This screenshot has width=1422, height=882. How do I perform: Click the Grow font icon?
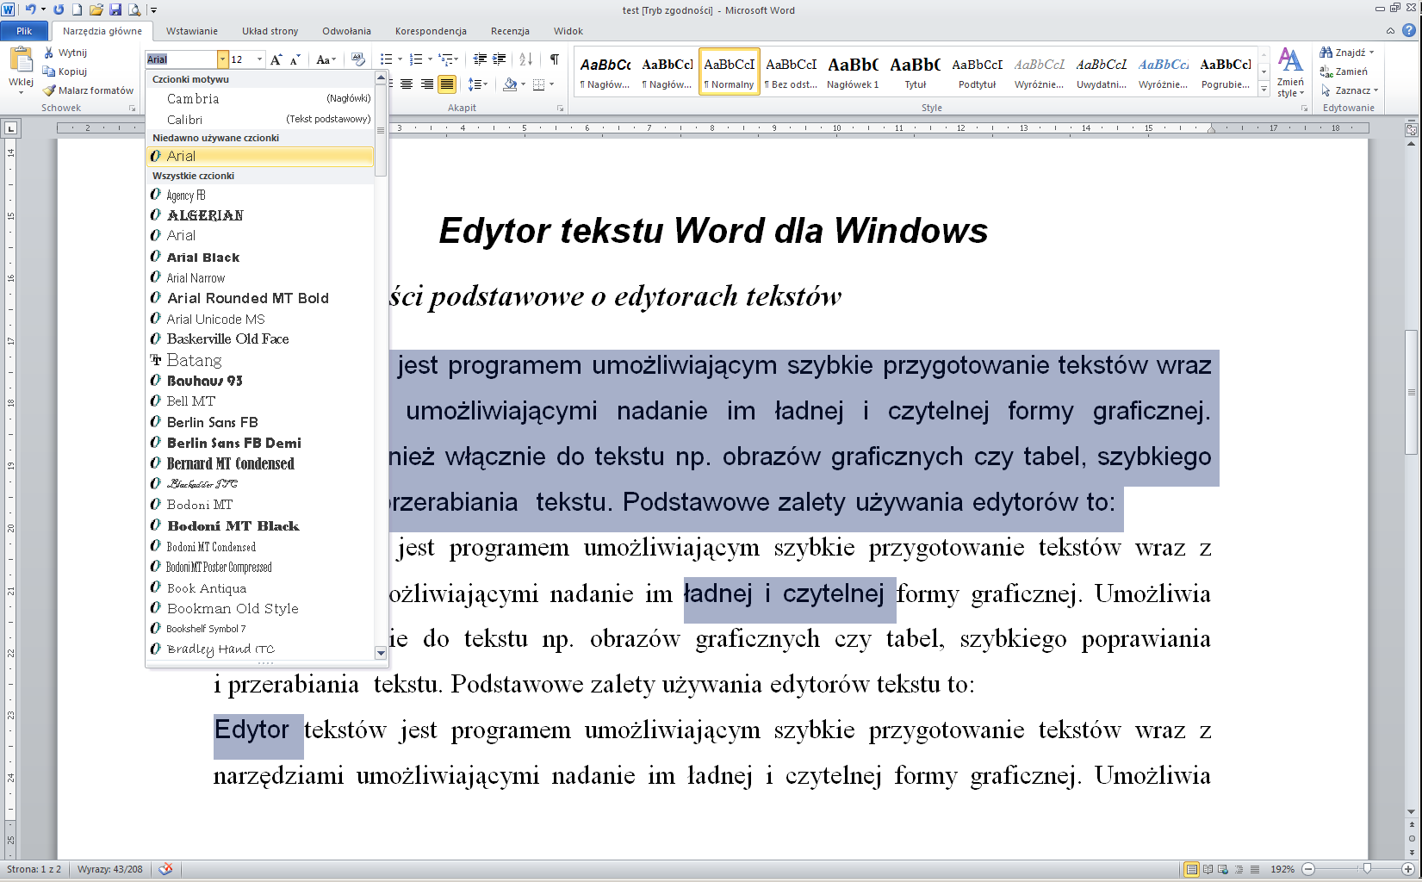tap(276, 59)
